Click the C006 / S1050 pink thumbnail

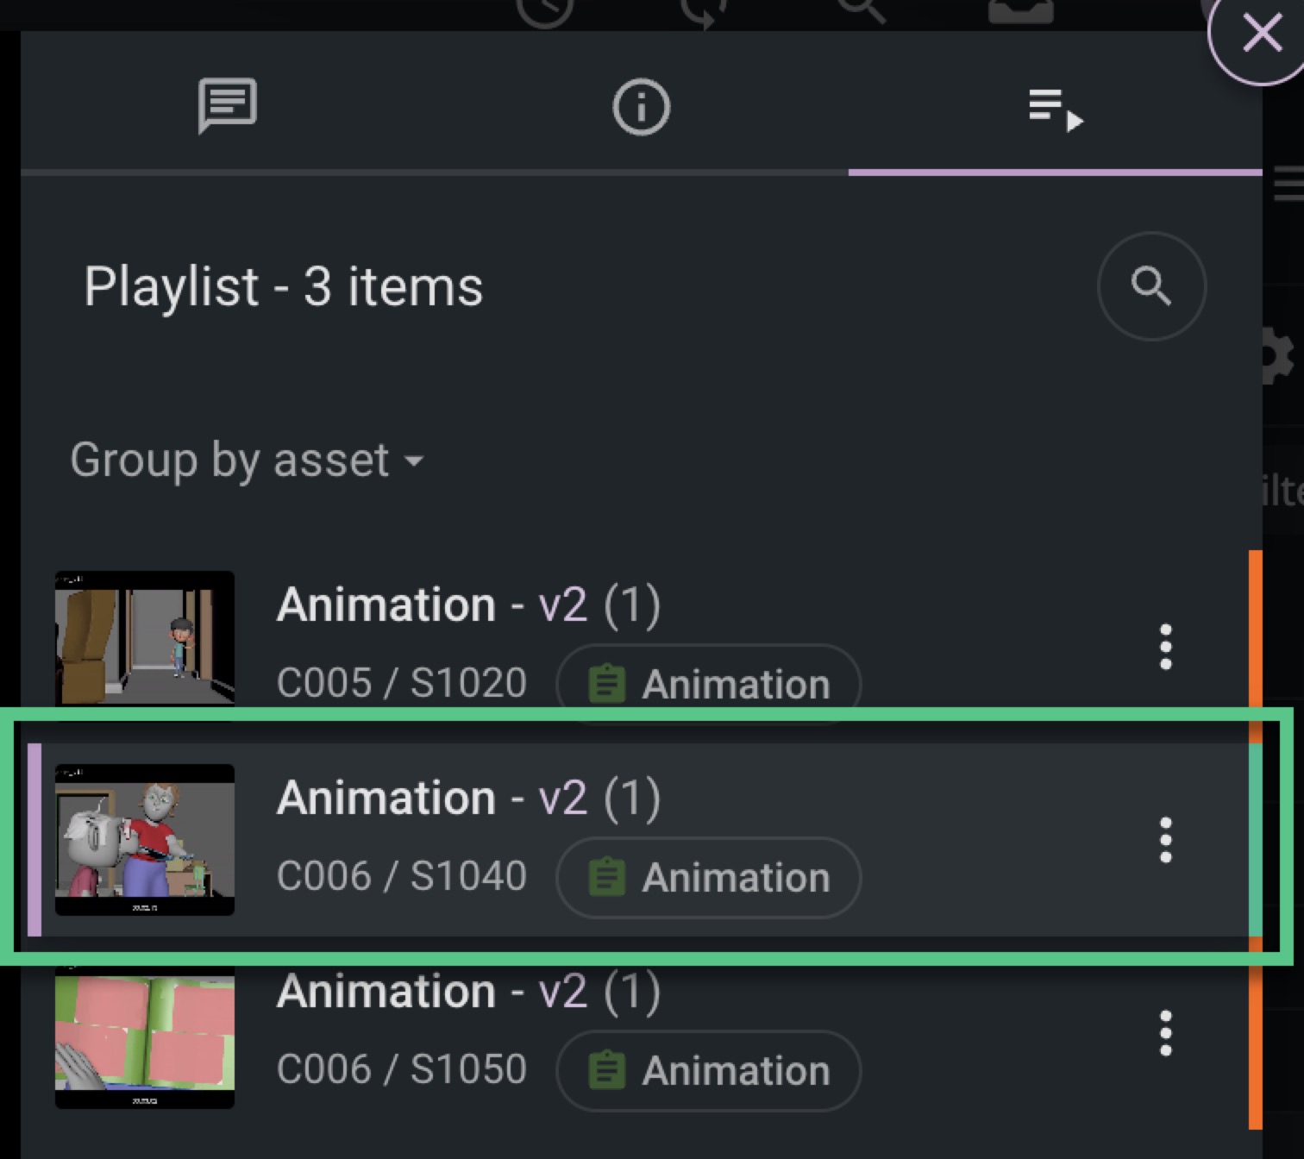pos(145,1037)
